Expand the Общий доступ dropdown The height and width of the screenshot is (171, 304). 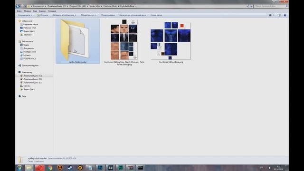[x=88, y=15]
